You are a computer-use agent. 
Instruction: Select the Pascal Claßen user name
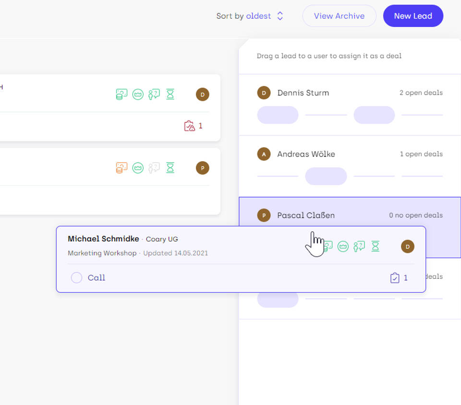coord(306,215)
